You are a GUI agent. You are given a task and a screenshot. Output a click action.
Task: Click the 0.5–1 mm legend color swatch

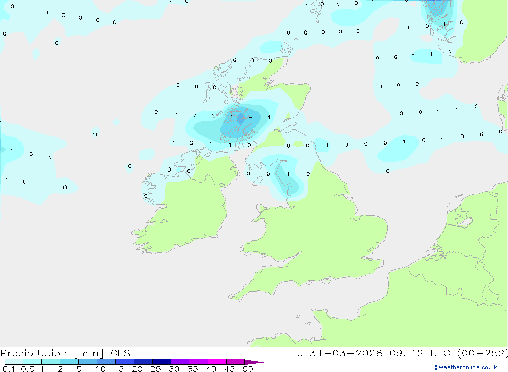(x=33, y=362)
